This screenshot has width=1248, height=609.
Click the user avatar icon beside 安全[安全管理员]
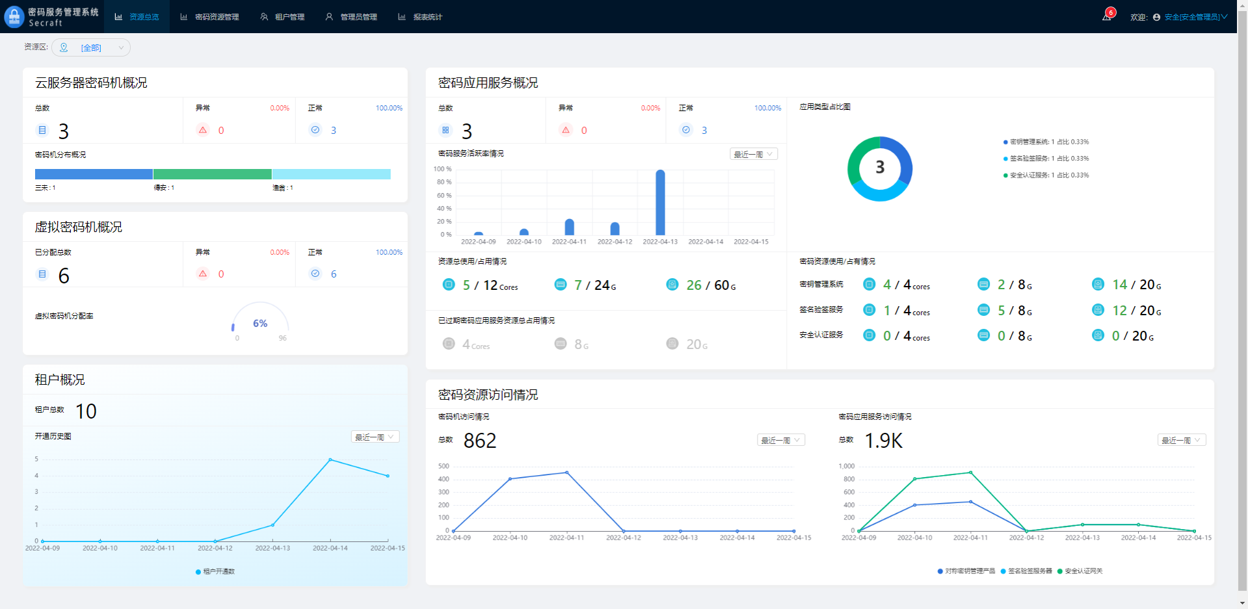point(1156,18)
